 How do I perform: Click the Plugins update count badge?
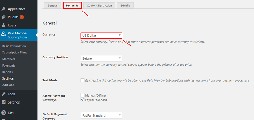[22, 17]
